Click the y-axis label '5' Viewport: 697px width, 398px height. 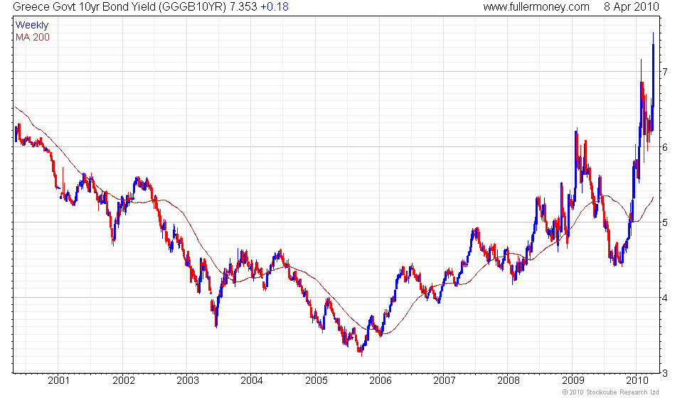(x=665, y=222)
